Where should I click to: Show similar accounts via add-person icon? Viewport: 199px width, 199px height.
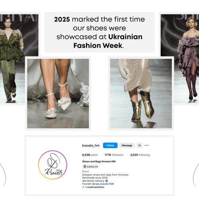tap(139, 145)
